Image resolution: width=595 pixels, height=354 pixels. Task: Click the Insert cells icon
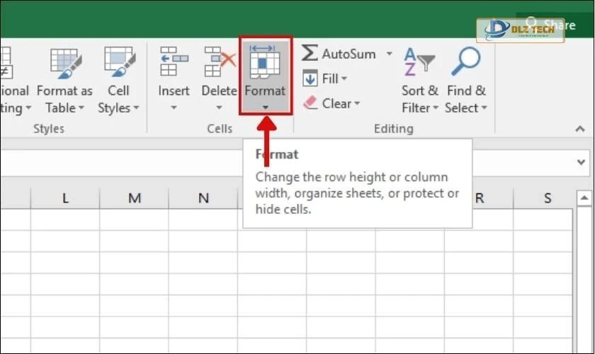(x=174, y=62)
